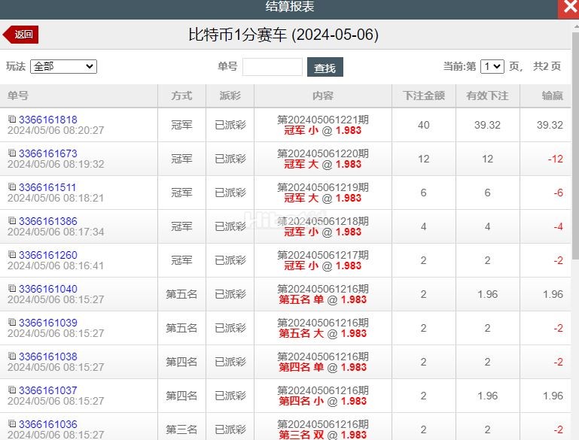Click the copy icon beside order 3366161260
The width and height of the screenshot is (579, 440).
coord(12,254)
